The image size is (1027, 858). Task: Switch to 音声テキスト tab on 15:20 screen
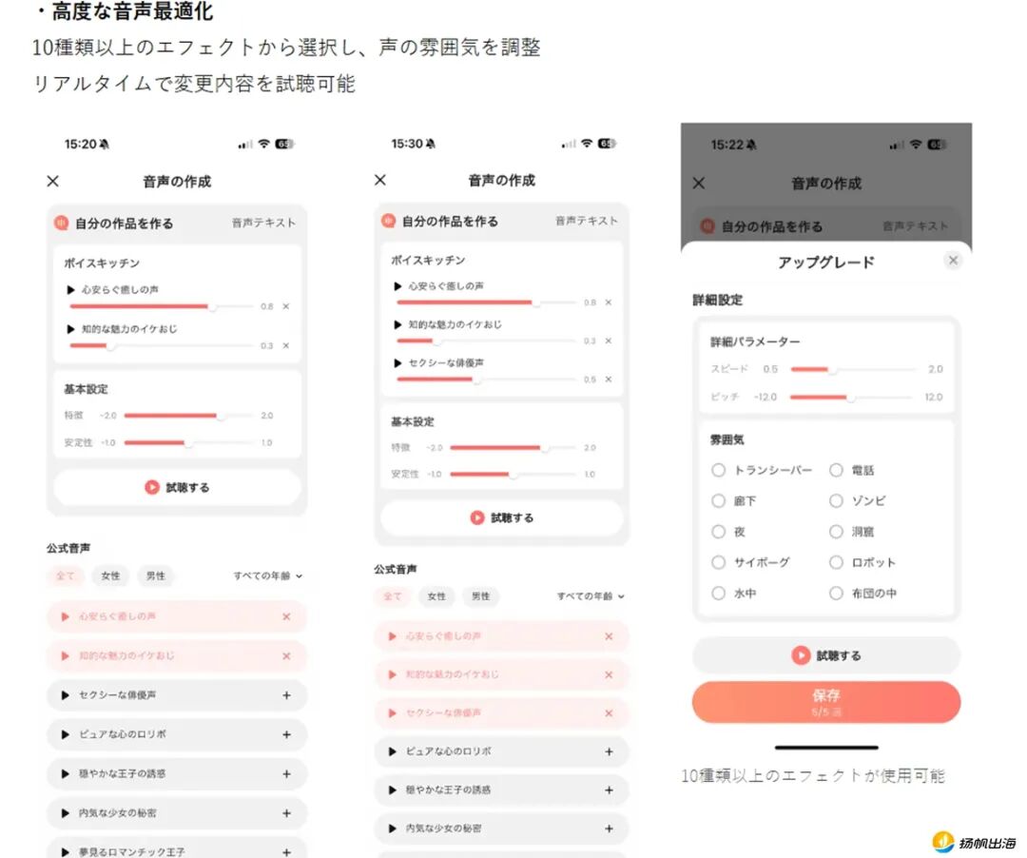263,223
